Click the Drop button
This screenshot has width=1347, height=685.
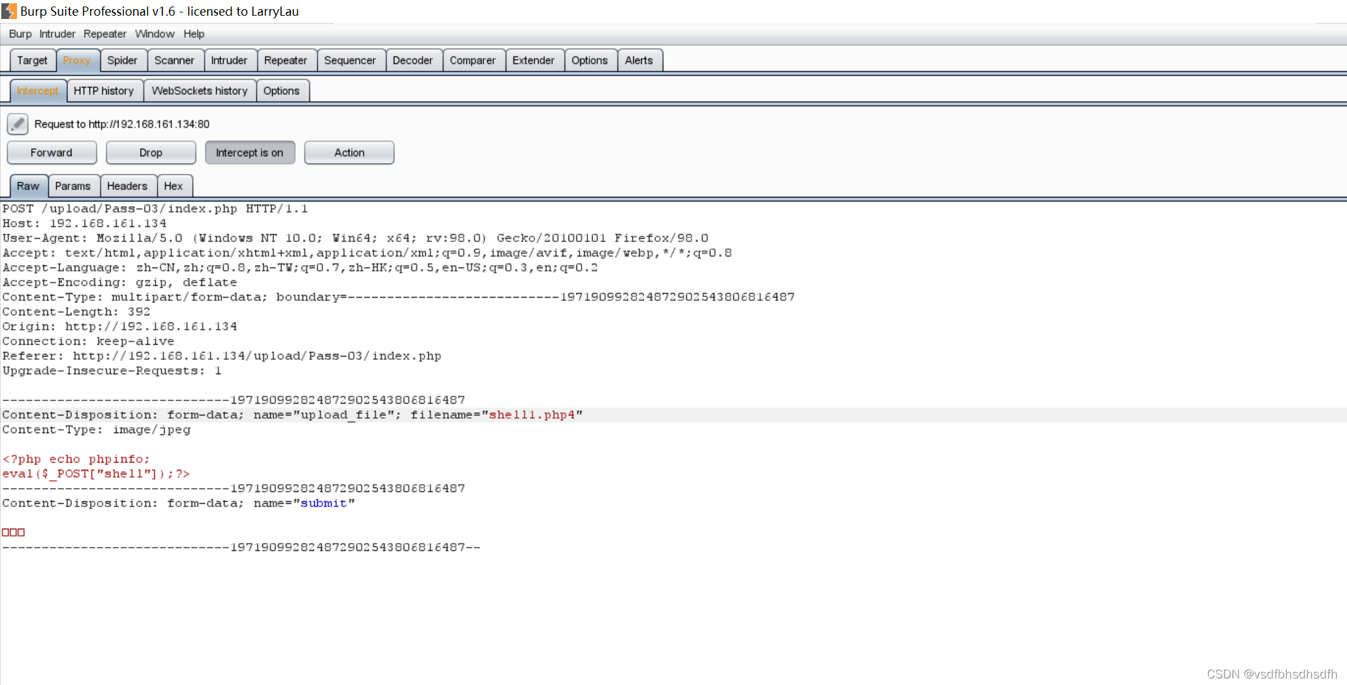click(x=150, y=152)
